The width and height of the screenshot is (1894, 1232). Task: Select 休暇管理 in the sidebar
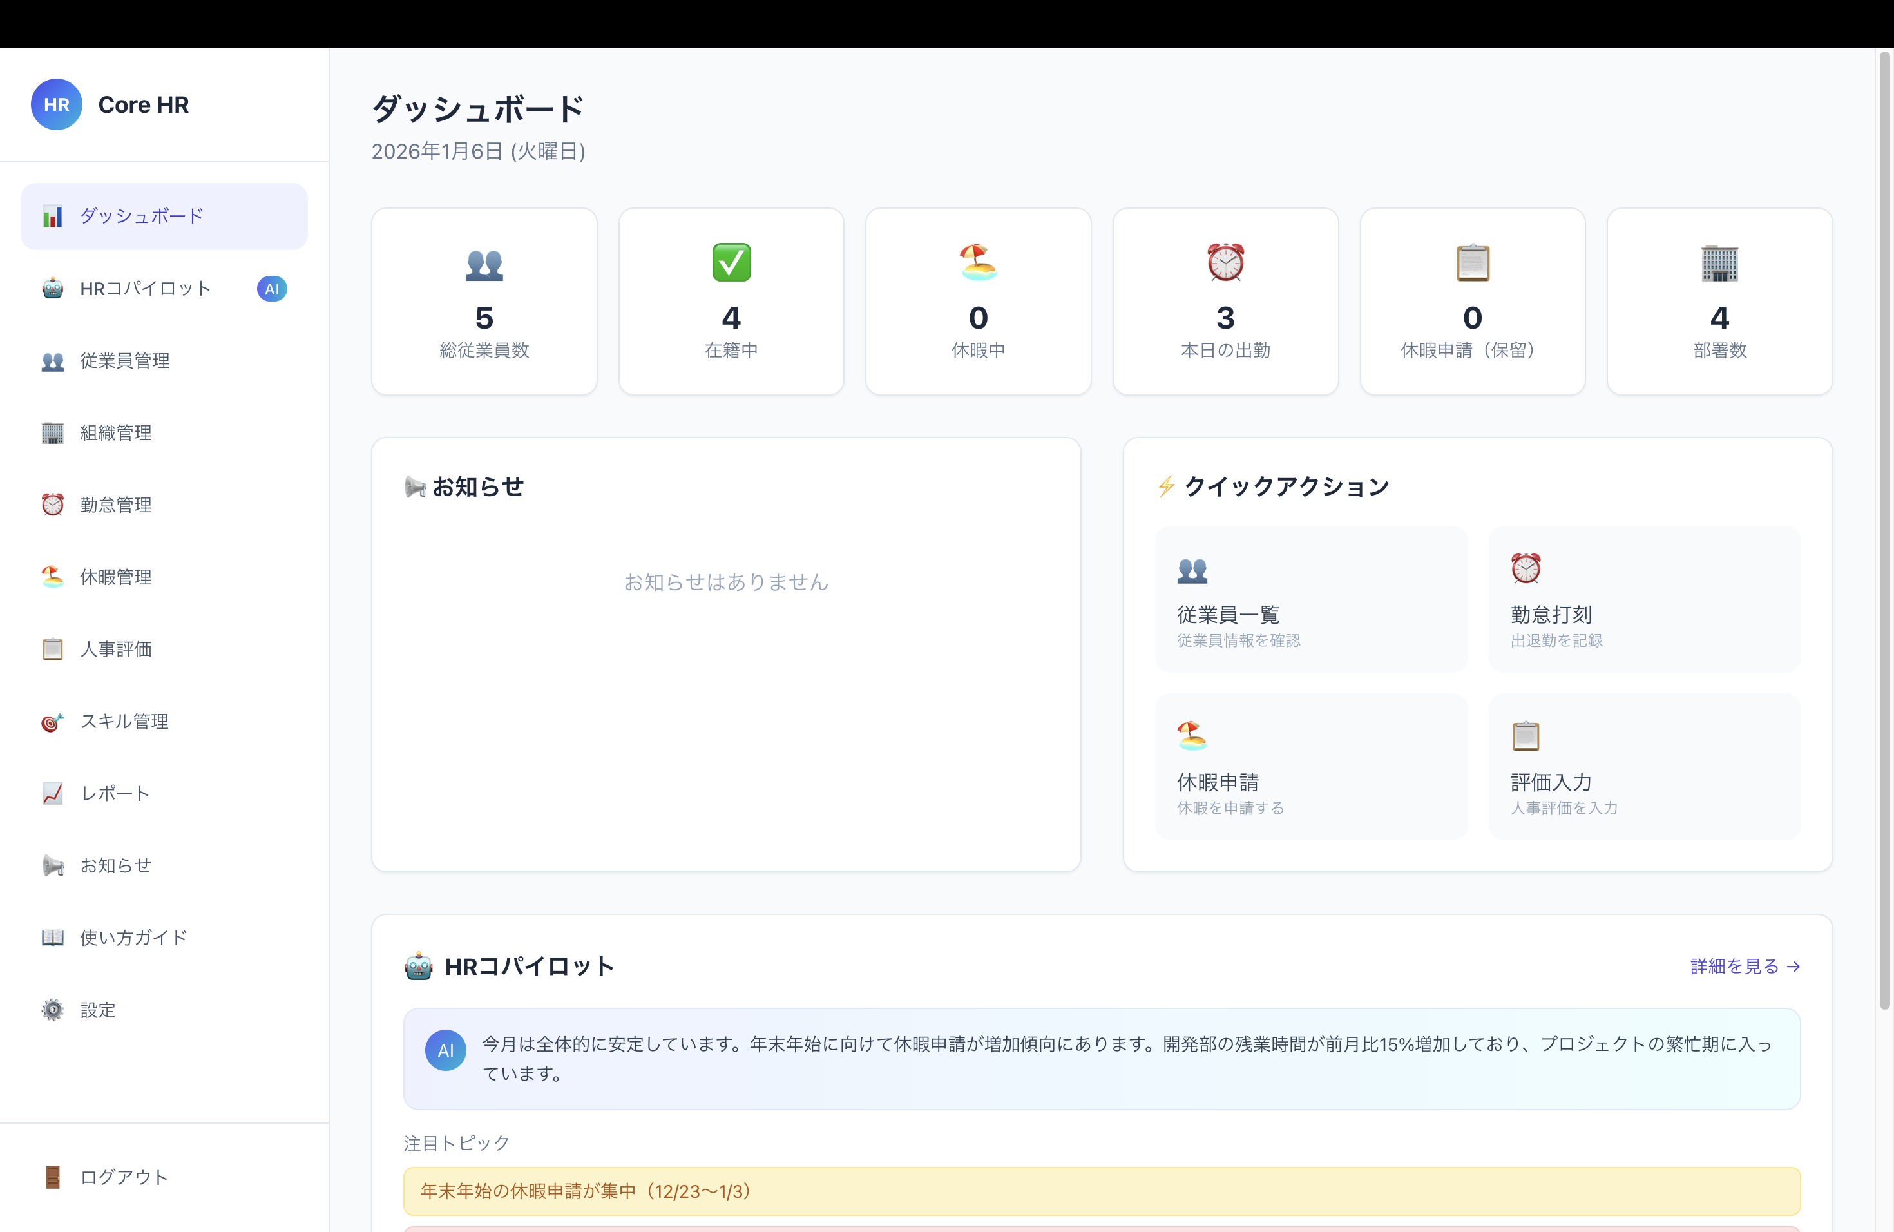click(116, 577)
